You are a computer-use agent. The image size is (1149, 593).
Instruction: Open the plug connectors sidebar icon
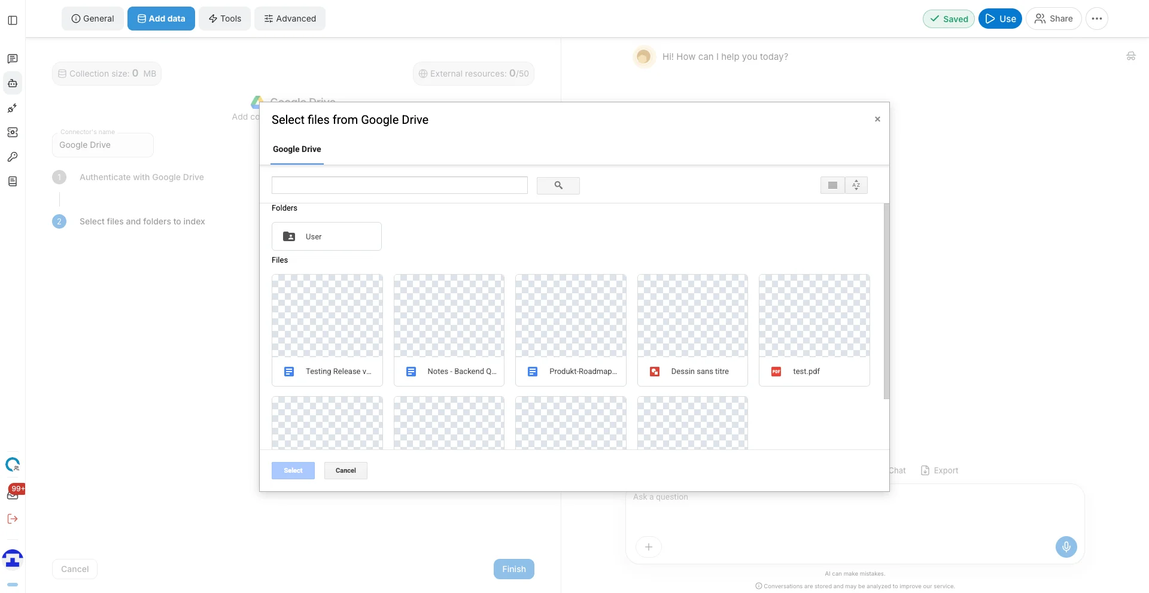pos(13,108)
